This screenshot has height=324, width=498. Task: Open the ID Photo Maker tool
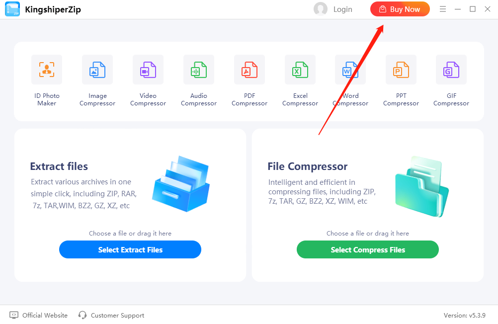pyautogui.click(x=47, y=70)
